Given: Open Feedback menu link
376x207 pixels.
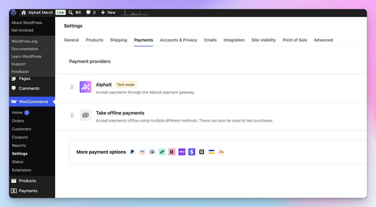Looking at the screenshot, I should click(20, 71).
